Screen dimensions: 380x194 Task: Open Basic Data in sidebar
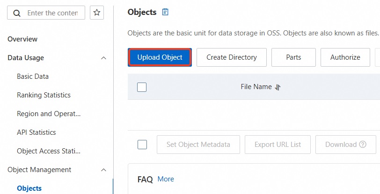point(33,76)
